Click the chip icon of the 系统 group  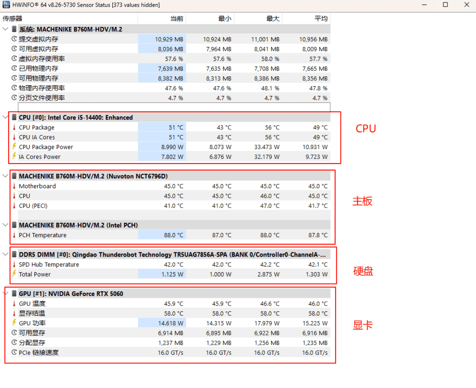tap(14, 29)
